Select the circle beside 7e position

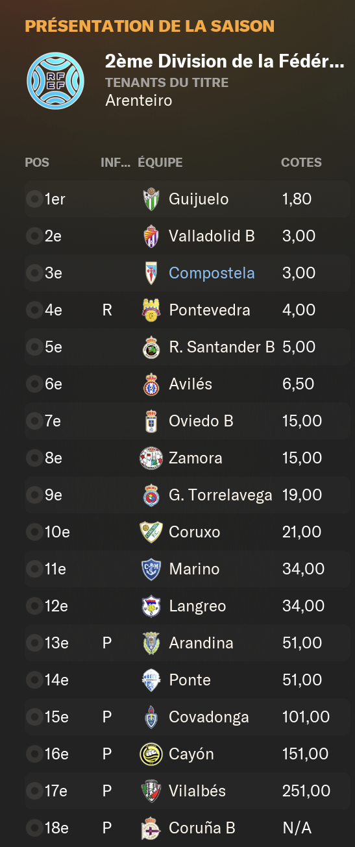34,421
